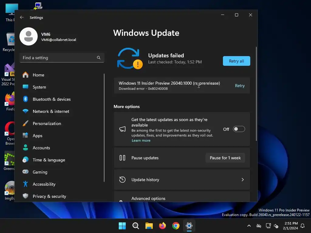Click Pause for 1 week button

pyautogui.click(x=225, y=158)
